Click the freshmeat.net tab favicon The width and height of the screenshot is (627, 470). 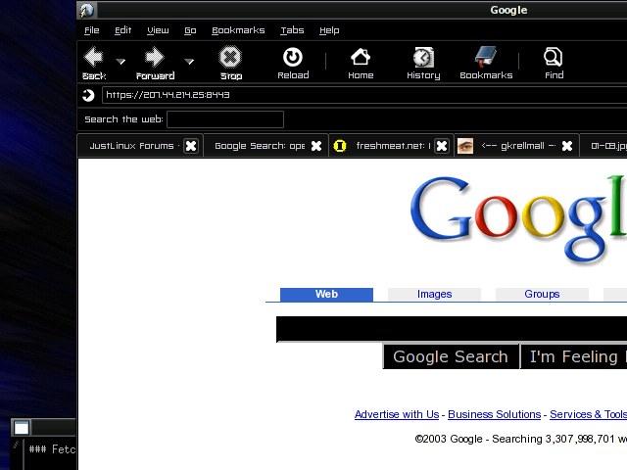340,146
